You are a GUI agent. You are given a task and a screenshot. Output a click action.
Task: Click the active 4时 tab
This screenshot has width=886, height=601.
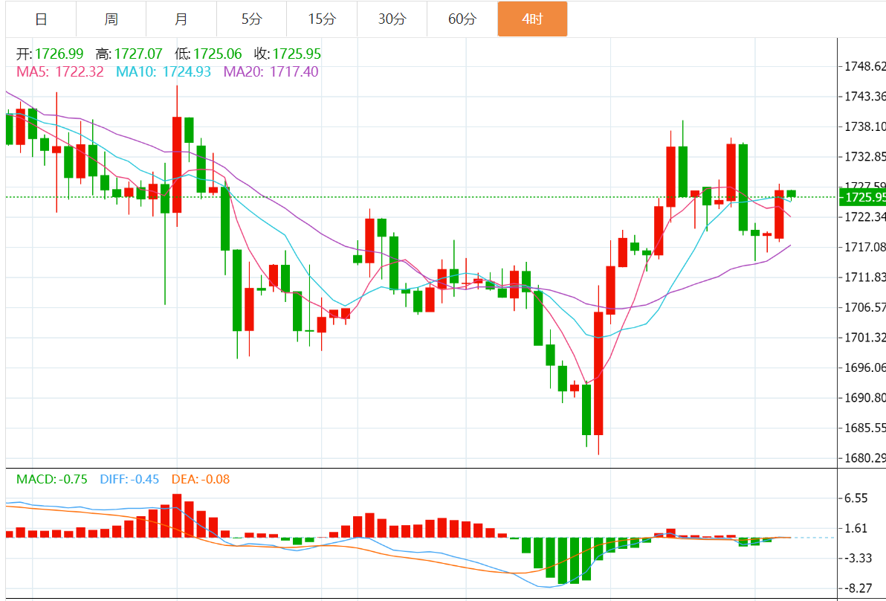pyautogui.click(x=532, y=19)
